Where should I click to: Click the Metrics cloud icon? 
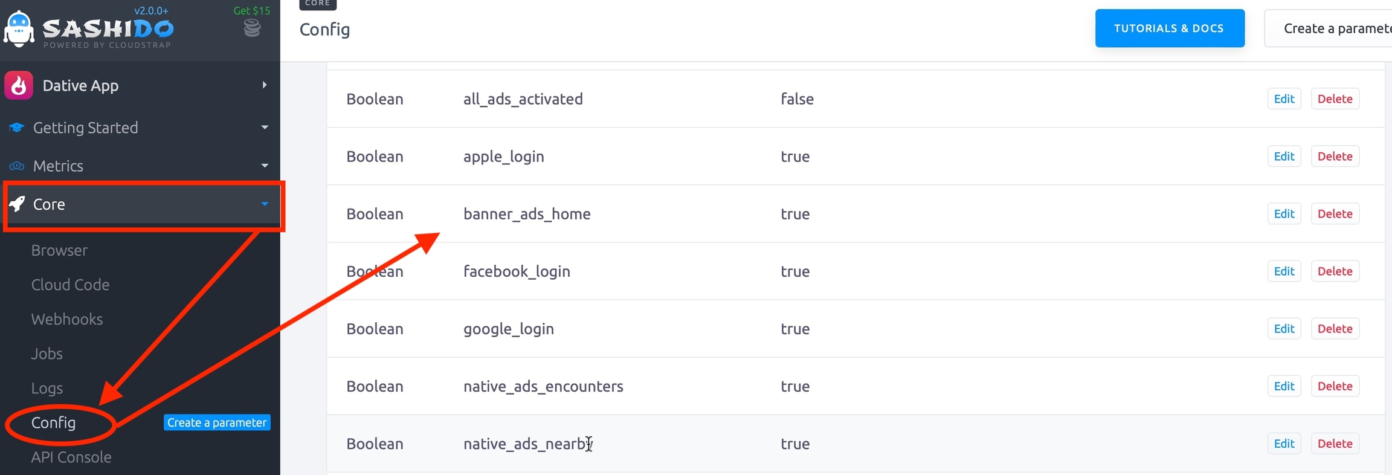[16, 166]
